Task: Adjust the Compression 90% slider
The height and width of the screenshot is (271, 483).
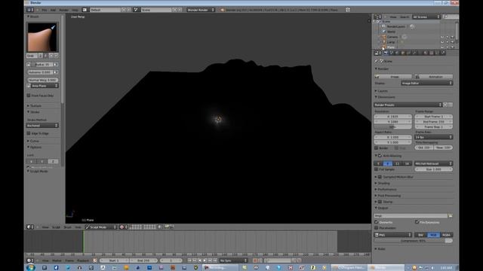Action: click(x=414, y=241)
